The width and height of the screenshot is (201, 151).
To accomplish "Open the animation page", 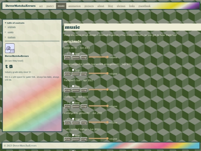I will point(74,6).
